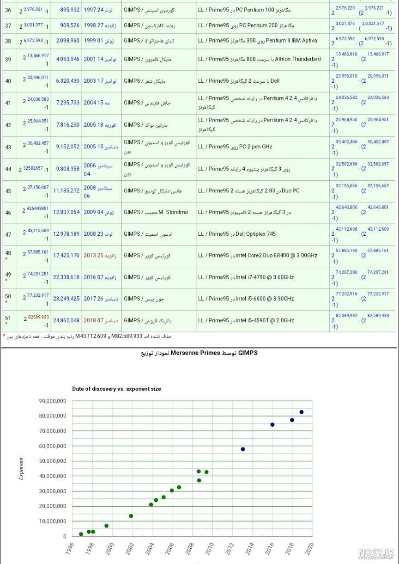Open the red date دسامبر 07 2018
The height and width of the screenshot is (564, 399).
[101, 320]
